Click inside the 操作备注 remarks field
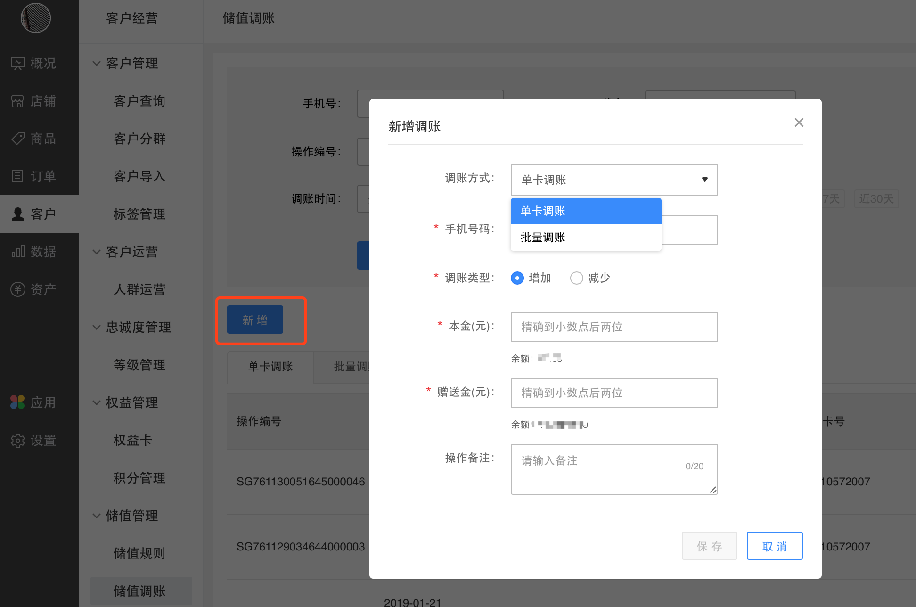Screen dimensions: 916x607 click(x=613, y=469)
